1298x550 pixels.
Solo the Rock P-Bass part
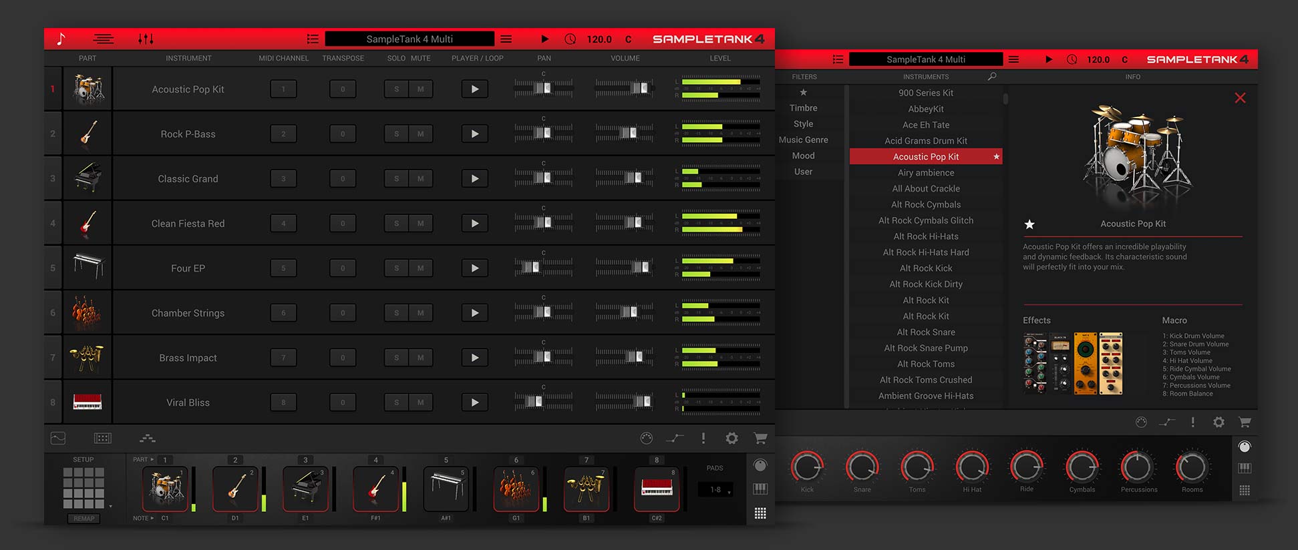[396, 133]
